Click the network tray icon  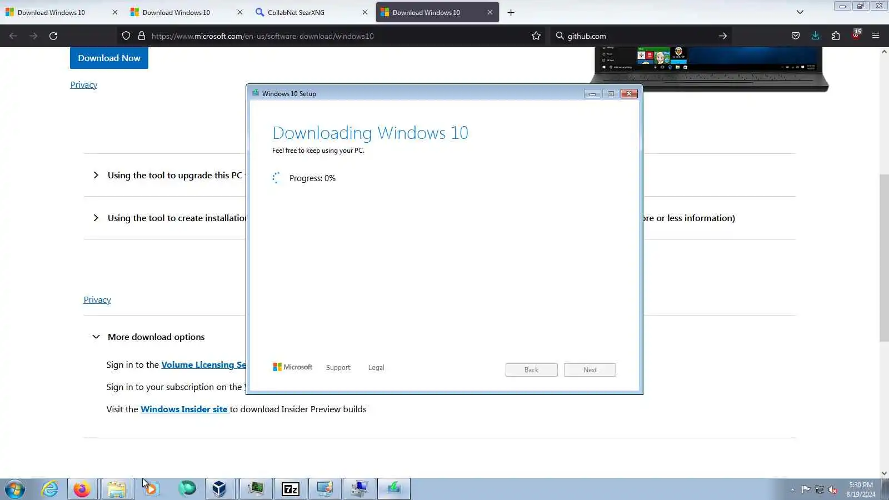click(x=820, y=489)
